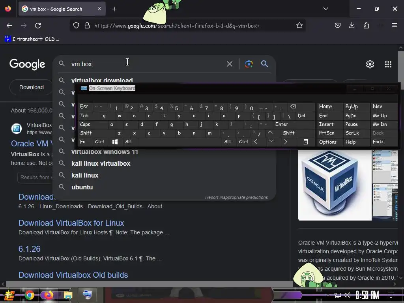Close the 'vm box - Google Search' tab
The width and height of the screenshot is (404, 303).
coord(99,9)
